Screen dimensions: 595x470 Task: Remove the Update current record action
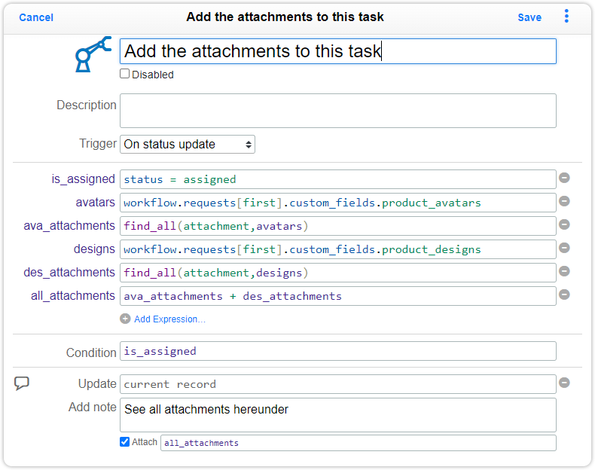tap(564, 383)
